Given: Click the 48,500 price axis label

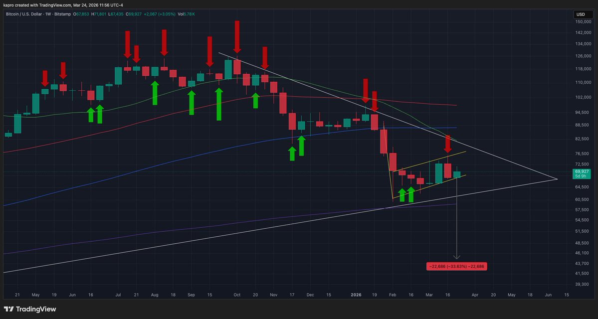Looking at the screenshot, I should [583, 243].
